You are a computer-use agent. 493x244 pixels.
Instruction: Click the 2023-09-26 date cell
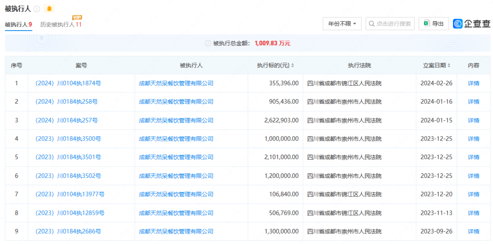436,231
